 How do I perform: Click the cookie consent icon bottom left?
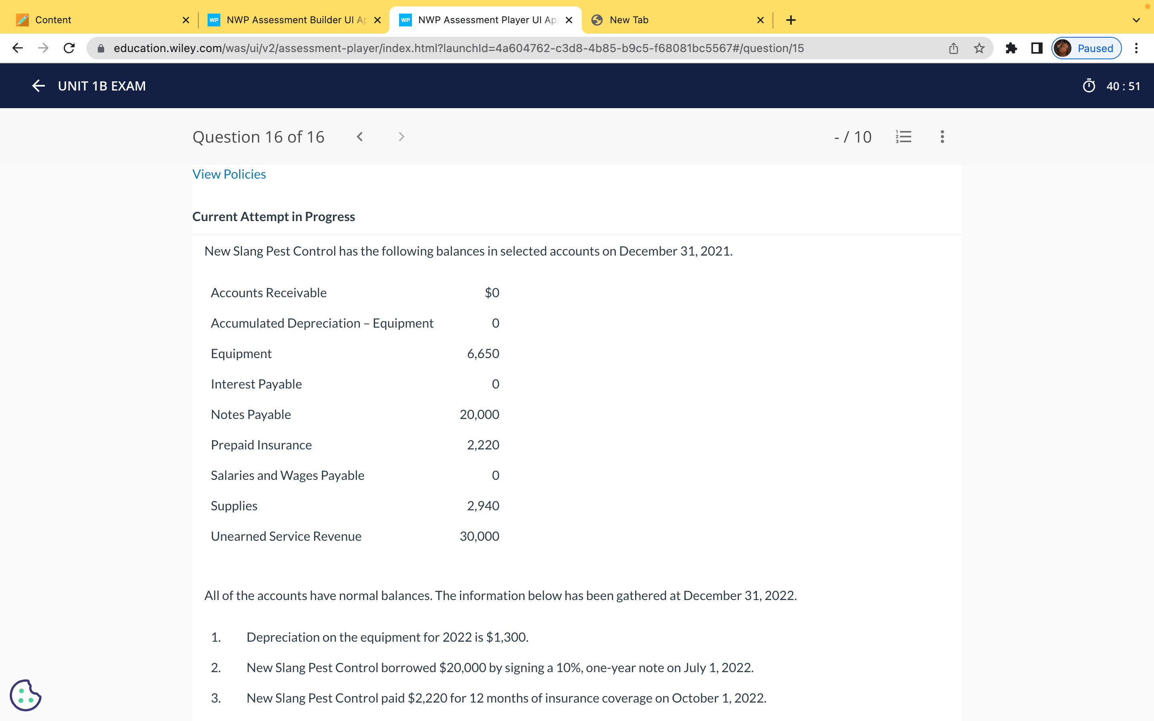pyautogui.click(x=26, y=695)
